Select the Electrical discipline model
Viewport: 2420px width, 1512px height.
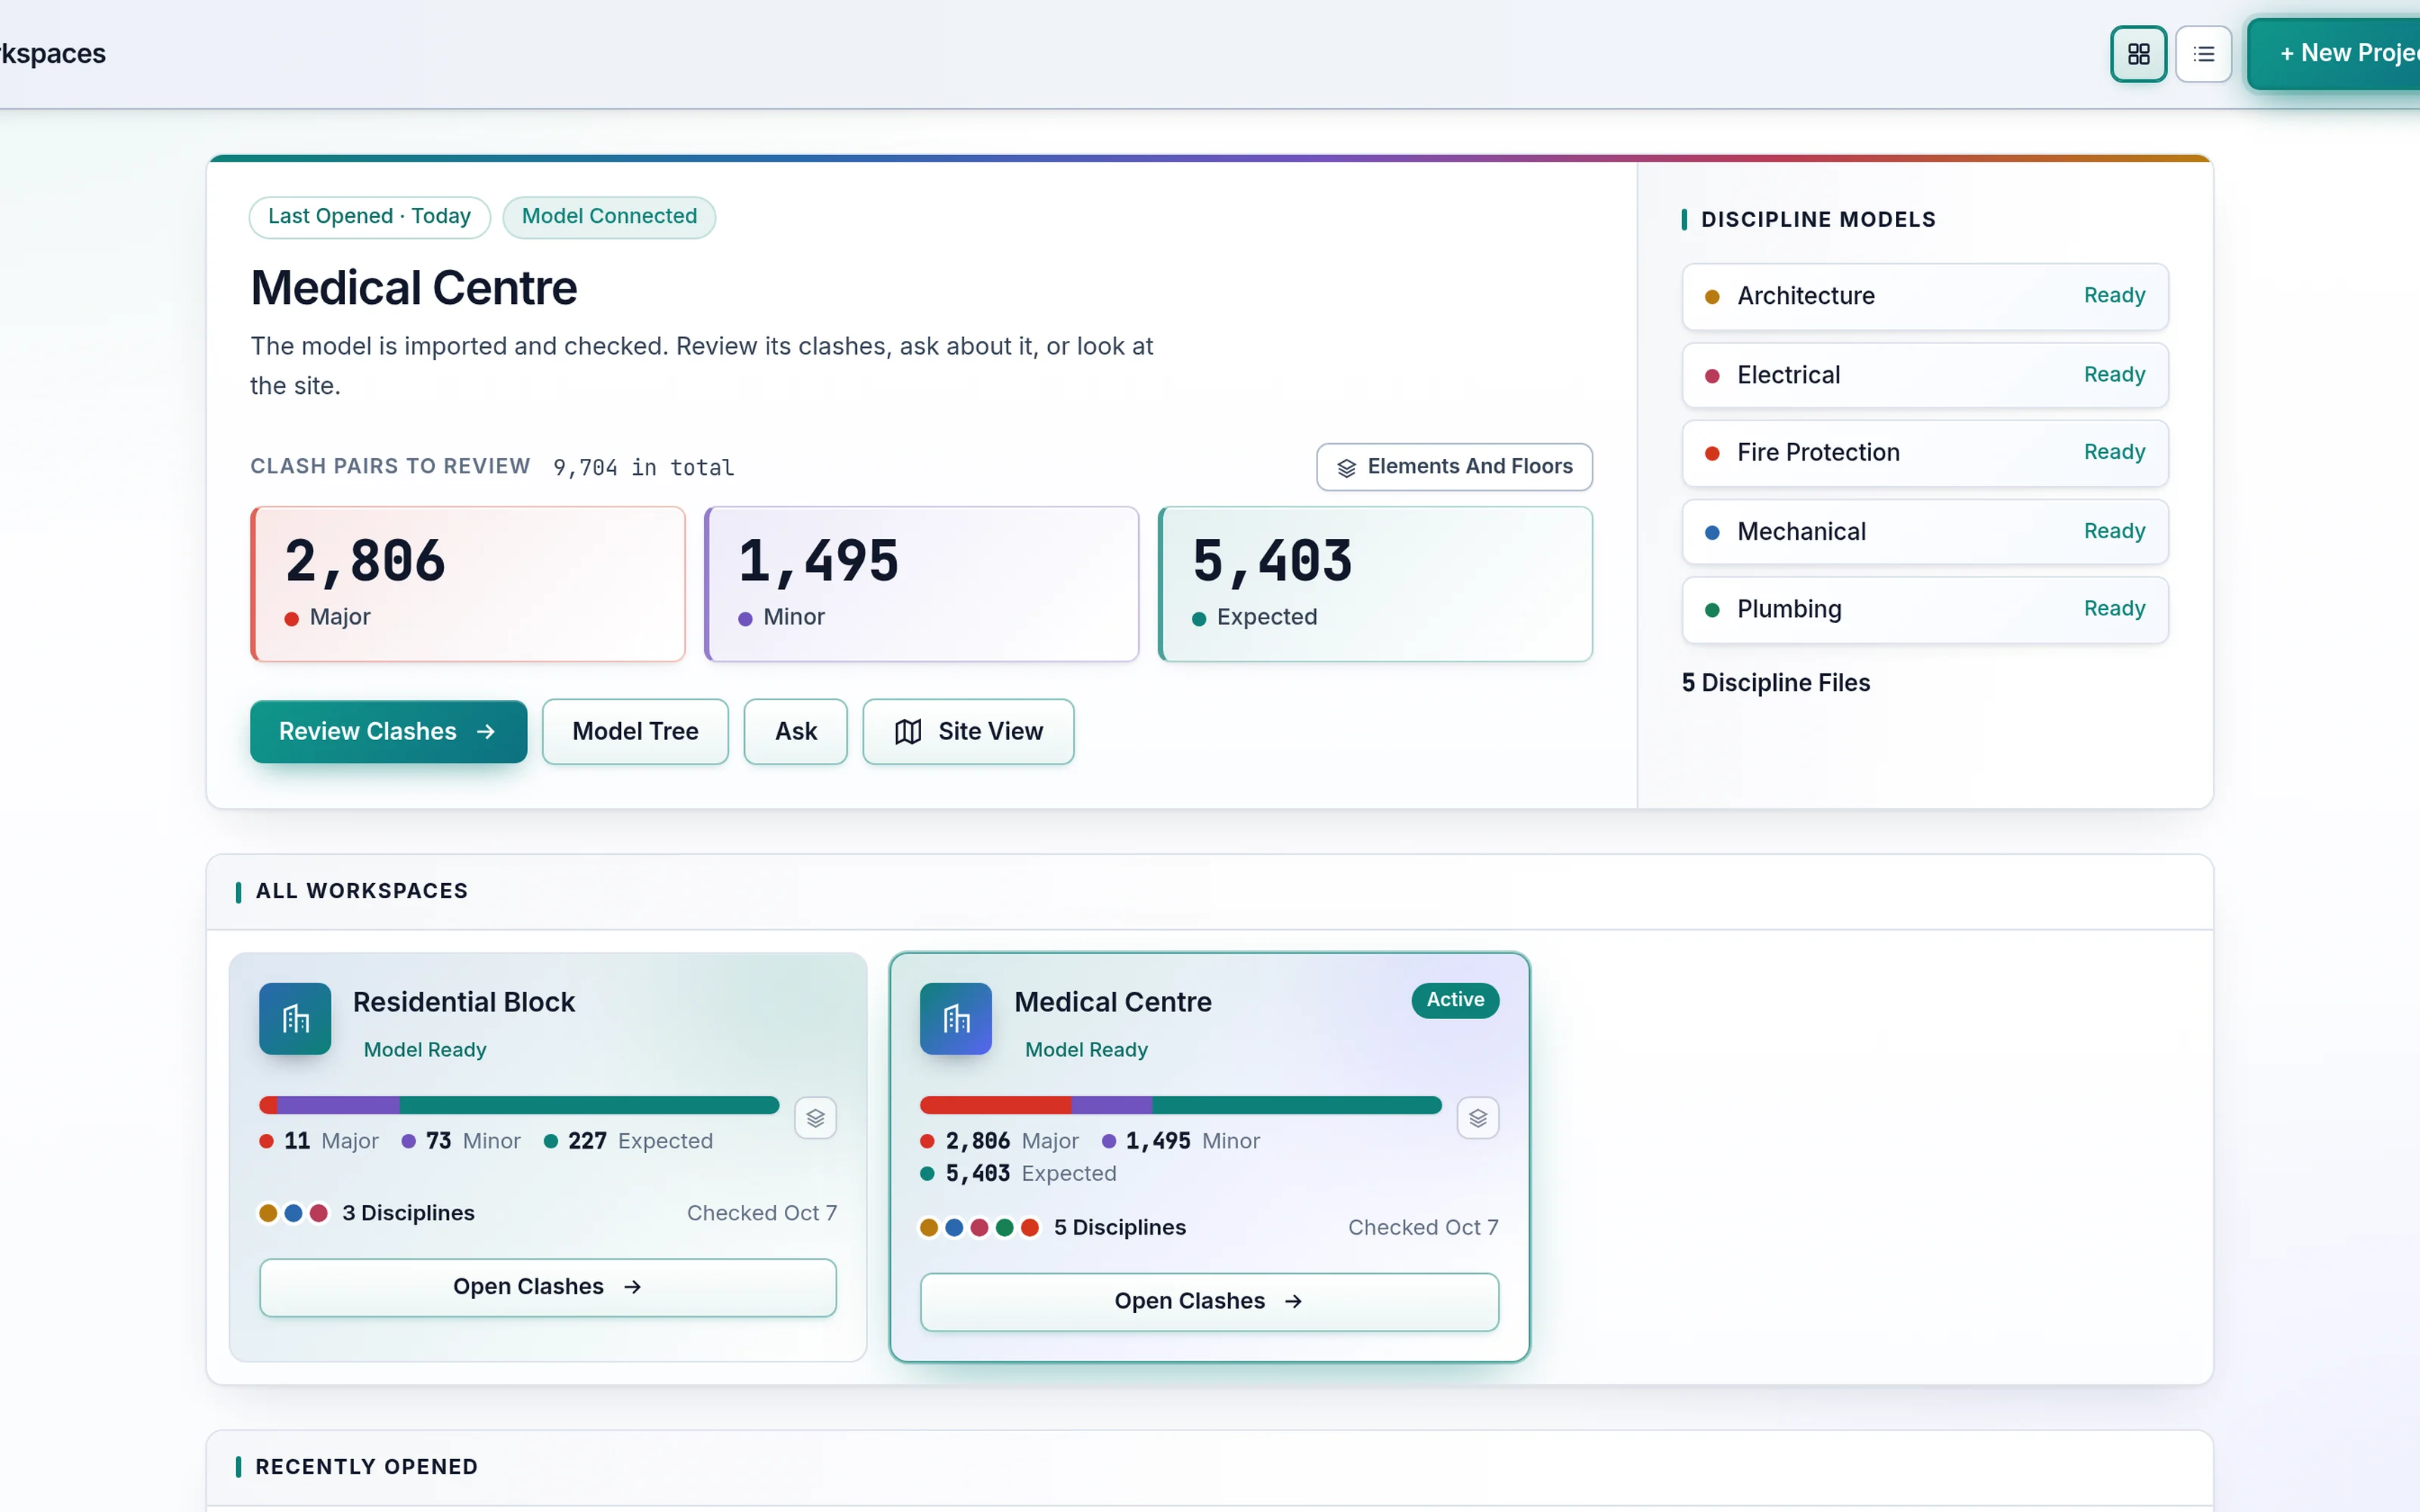click(x=1925, y=375)
